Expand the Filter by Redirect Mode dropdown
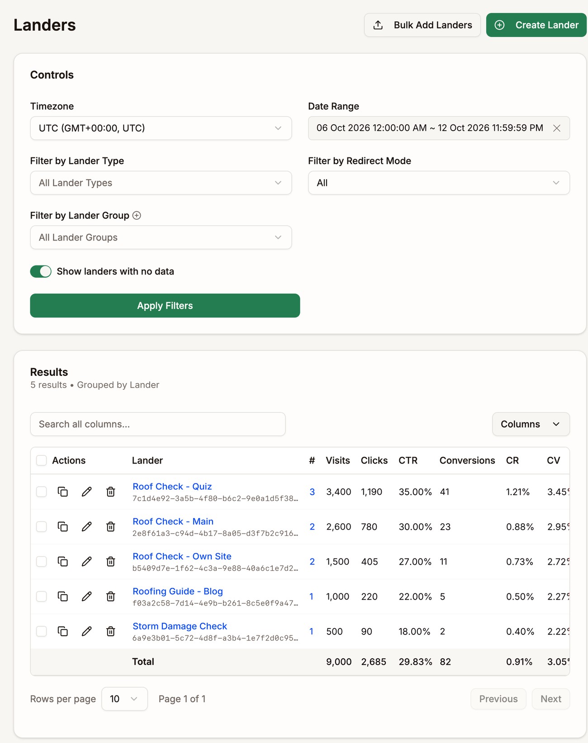Viewport: 588px width, 743px height. (439, 183)
